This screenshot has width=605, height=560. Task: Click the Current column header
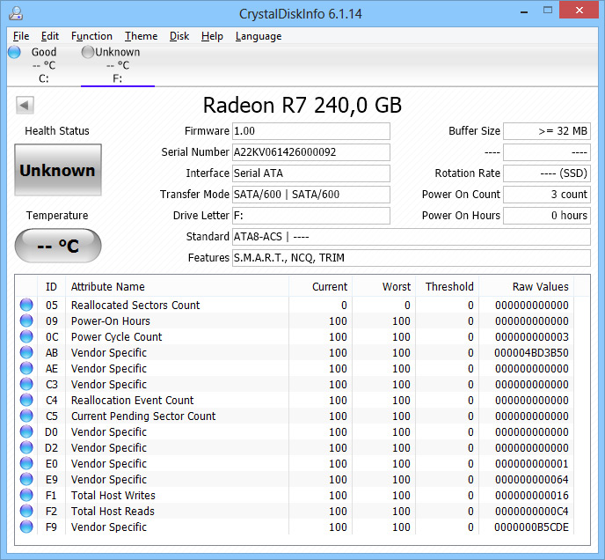pyautogui.click(x=320, y=286)
